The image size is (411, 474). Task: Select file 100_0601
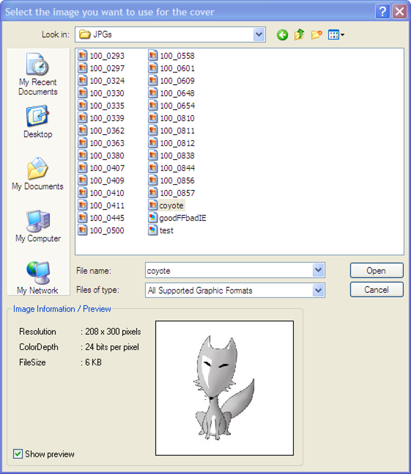[172, 68]
